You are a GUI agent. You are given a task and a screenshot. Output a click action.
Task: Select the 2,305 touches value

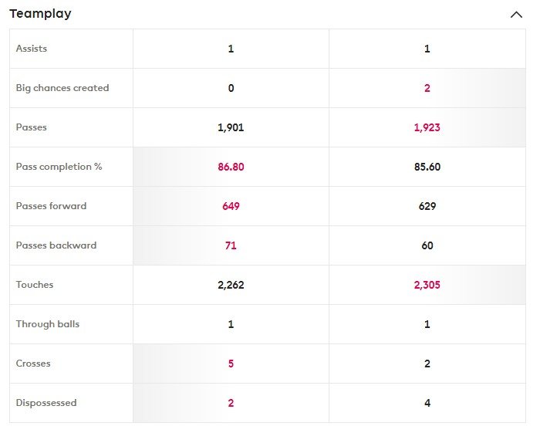(427, 285)
